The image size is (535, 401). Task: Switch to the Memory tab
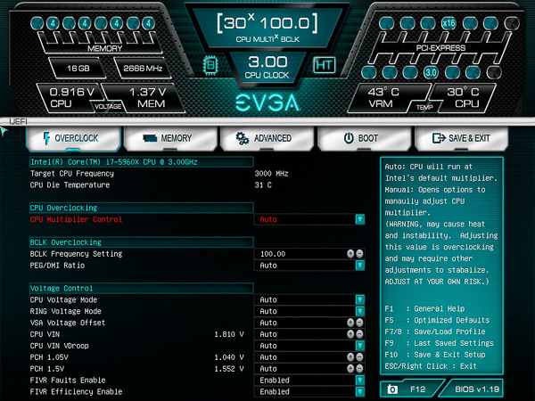tap(170, 138)
